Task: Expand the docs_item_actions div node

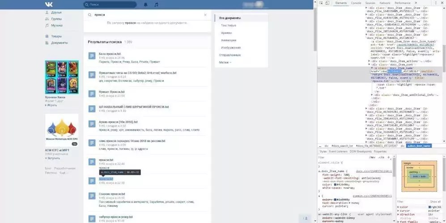Action: click(370, 61)
